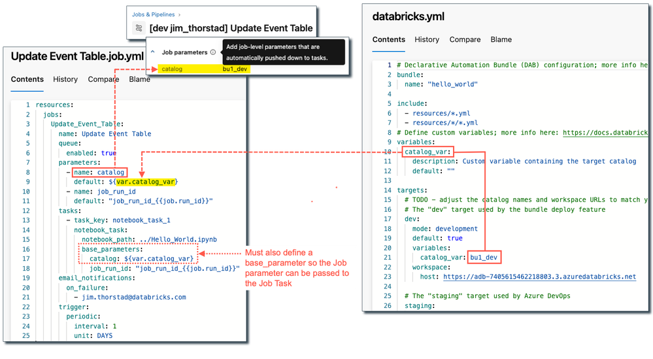Viewport: 653px width, 359px height.
Task: Open History tab in Update Event Table.job.yml
Action: [65, 79]
